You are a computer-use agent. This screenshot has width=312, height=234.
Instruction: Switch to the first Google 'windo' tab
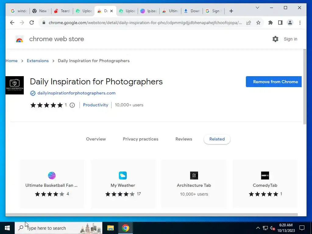point(19,11)
